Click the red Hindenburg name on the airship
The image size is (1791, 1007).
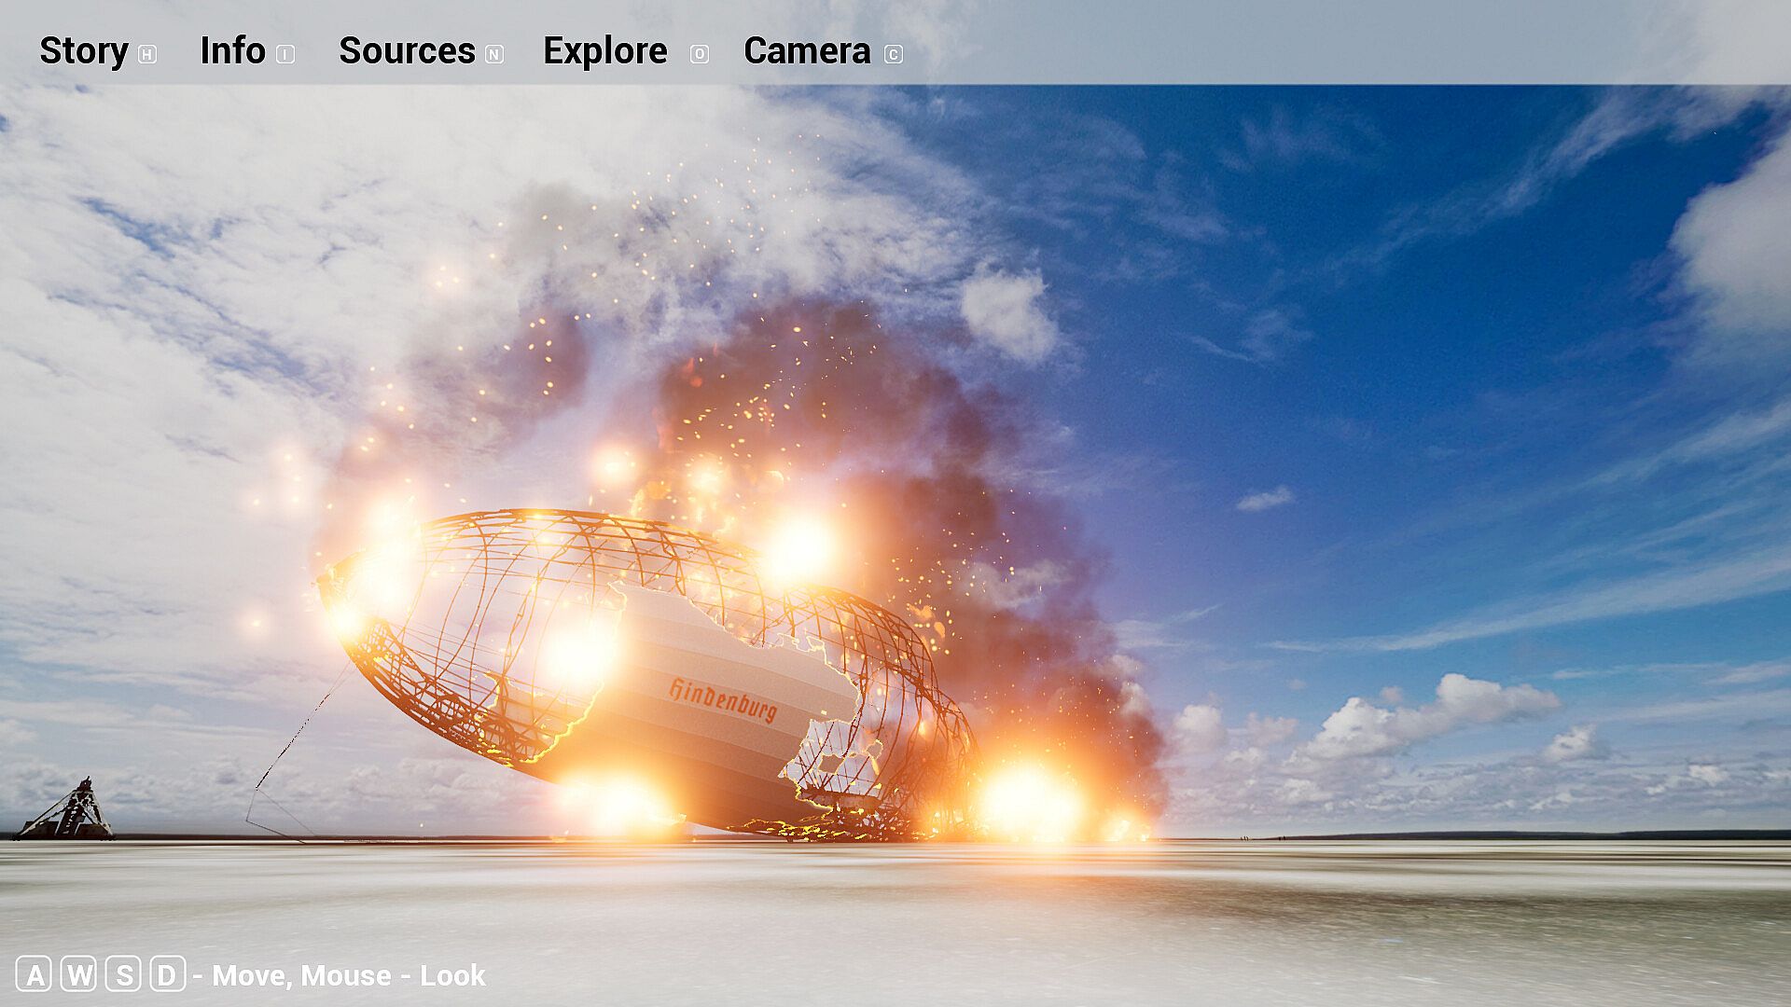tap(723, 700)
